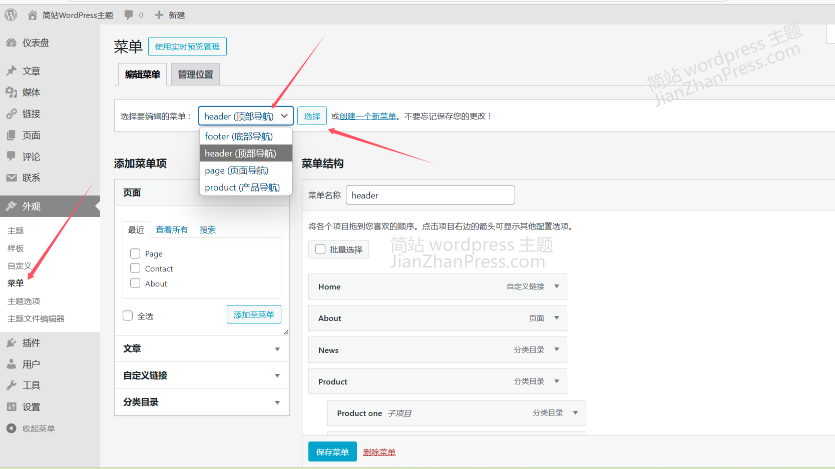Viewport: 835px width, 469px height.
Task: Choose page (页面导航) from the dropdown list
Action: [x=246, y=170]
